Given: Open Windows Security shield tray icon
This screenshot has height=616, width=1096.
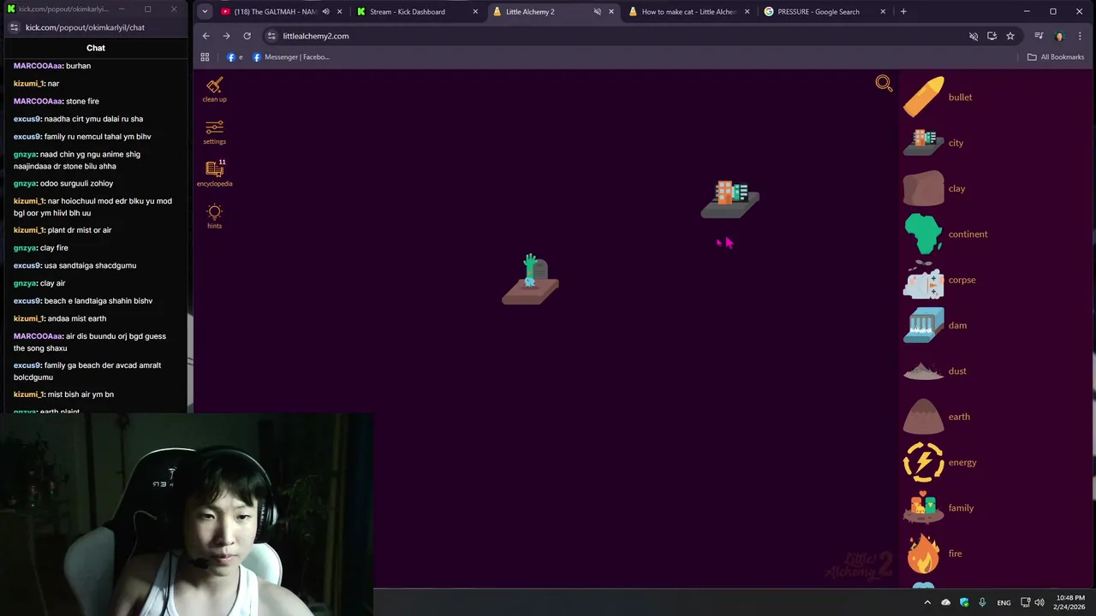Looking at the screenshot, I should [x=964, y=602].
